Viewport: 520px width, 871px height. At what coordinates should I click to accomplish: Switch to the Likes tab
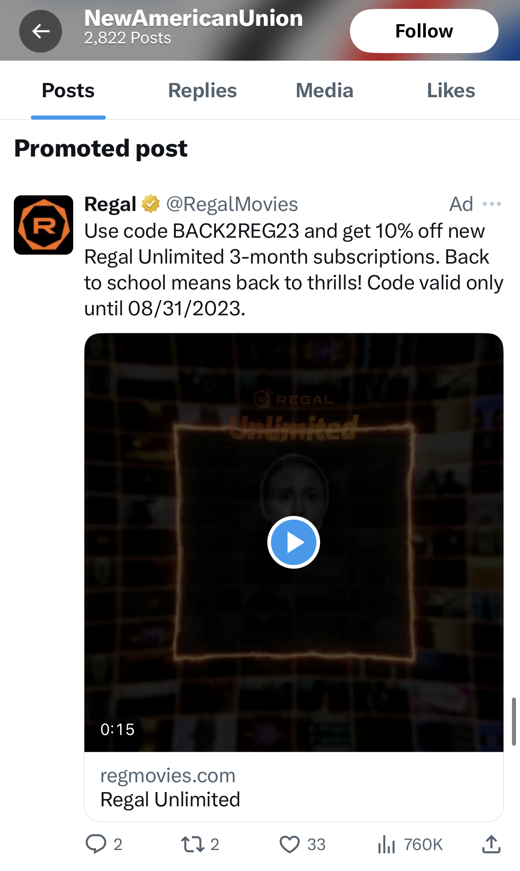click(451, 91)
